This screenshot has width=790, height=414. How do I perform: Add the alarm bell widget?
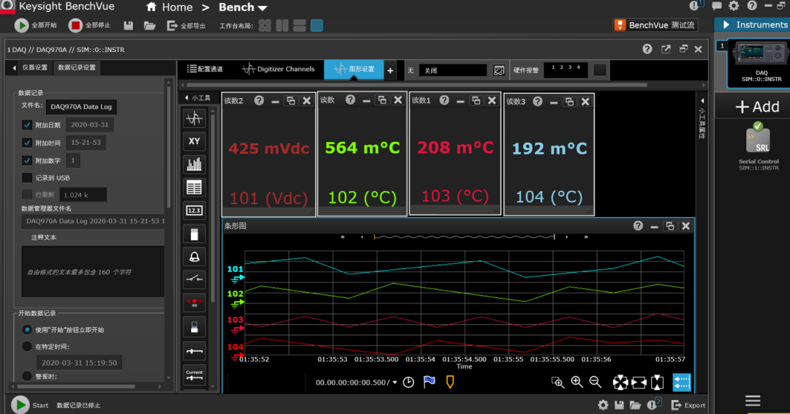click(194, 257)
